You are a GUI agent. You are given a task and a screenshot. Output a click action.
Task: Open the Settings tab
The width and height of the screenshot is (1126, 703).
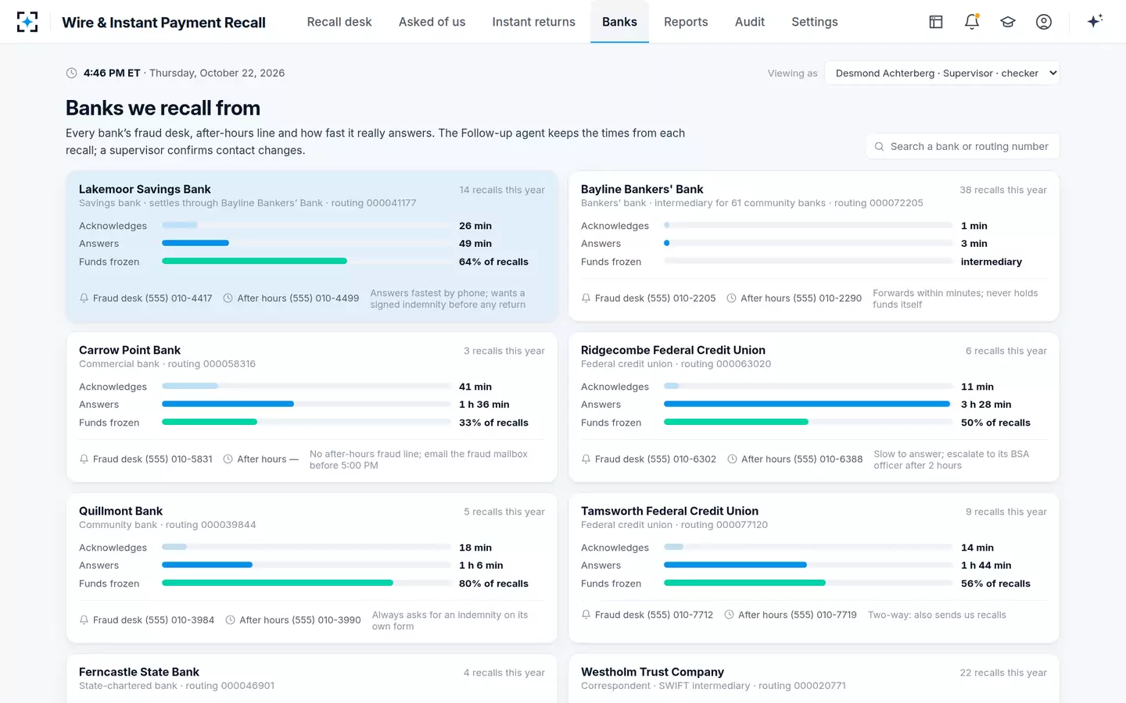coord(815,22)
